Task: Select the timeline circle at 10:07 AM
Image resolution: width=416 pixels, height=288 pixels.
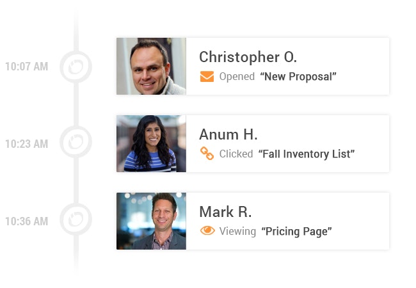Action: (76, 67)
